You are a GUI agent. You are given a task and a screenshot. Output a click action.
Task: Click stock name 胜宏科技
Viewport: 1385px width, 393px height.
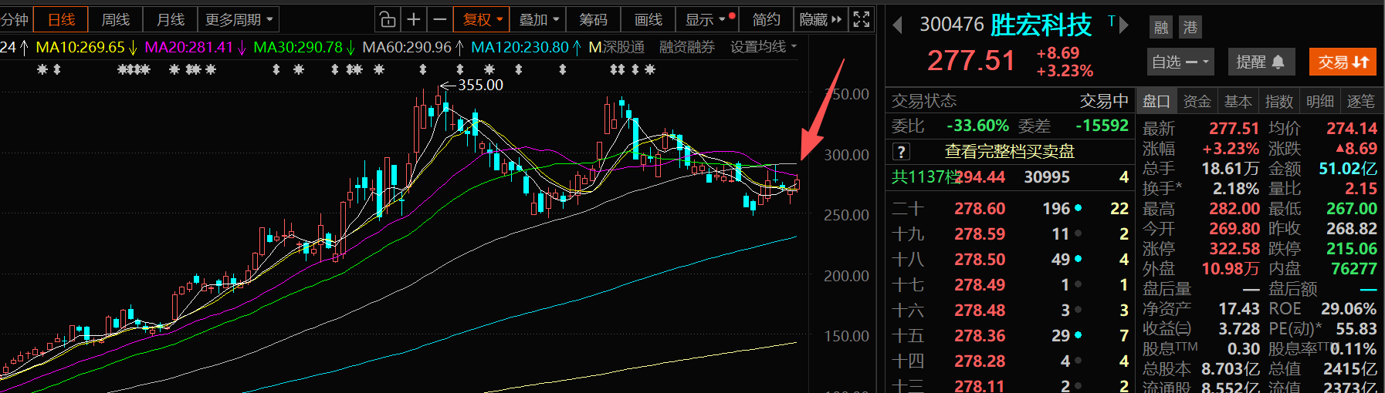(x=1041, y=25)
